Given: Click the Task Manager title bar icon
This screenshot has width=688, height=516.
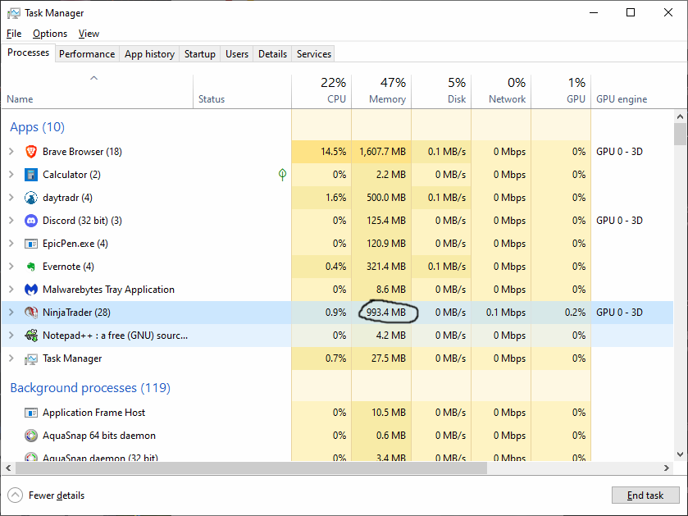Looking at the screenshot, I should click(14, 13).
